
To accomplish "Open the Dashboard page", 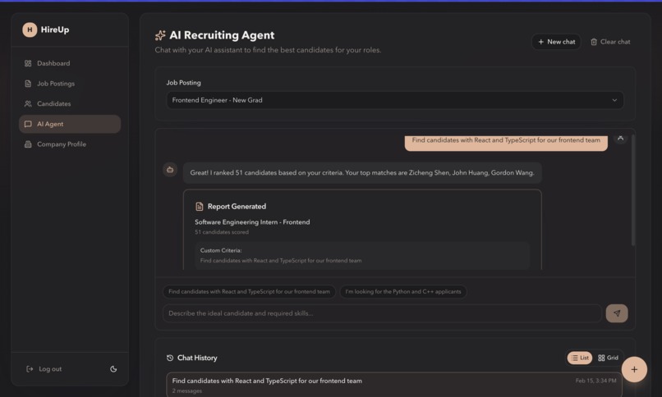I will tap(70, 63).
